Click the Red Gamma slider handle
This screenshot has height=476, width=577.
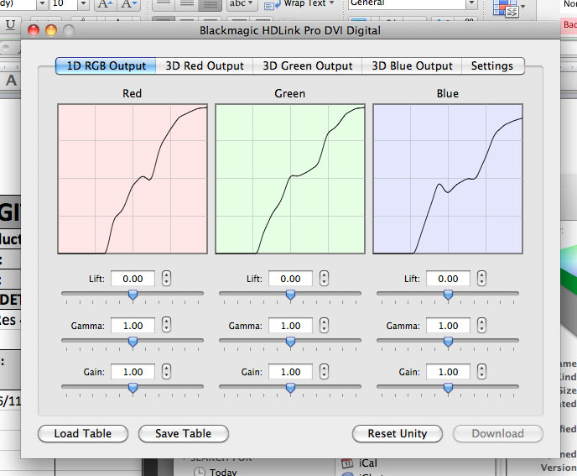click(133, 342)
